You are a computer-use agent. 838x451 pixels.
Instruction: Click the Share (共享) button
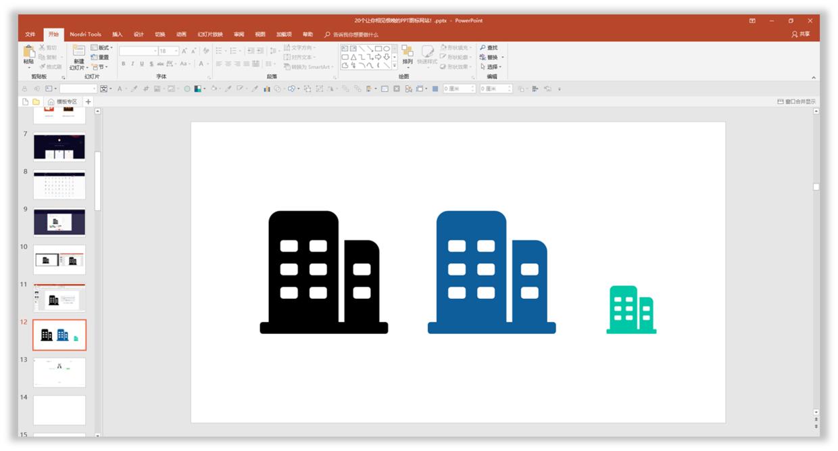pyautogui.click(x=801, y=34)
